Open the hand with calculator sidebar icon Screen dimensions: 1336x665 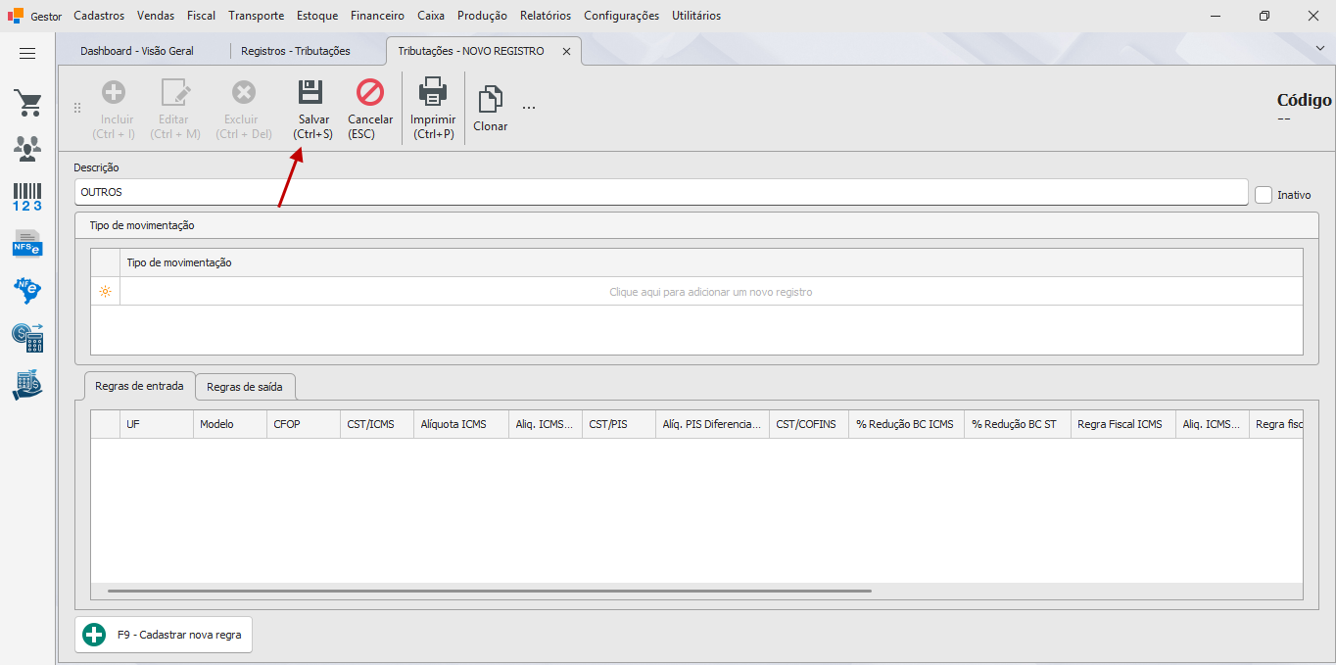pos(27,385)
